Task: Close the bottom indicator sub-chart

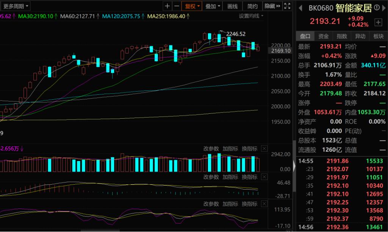Action: 264,204
